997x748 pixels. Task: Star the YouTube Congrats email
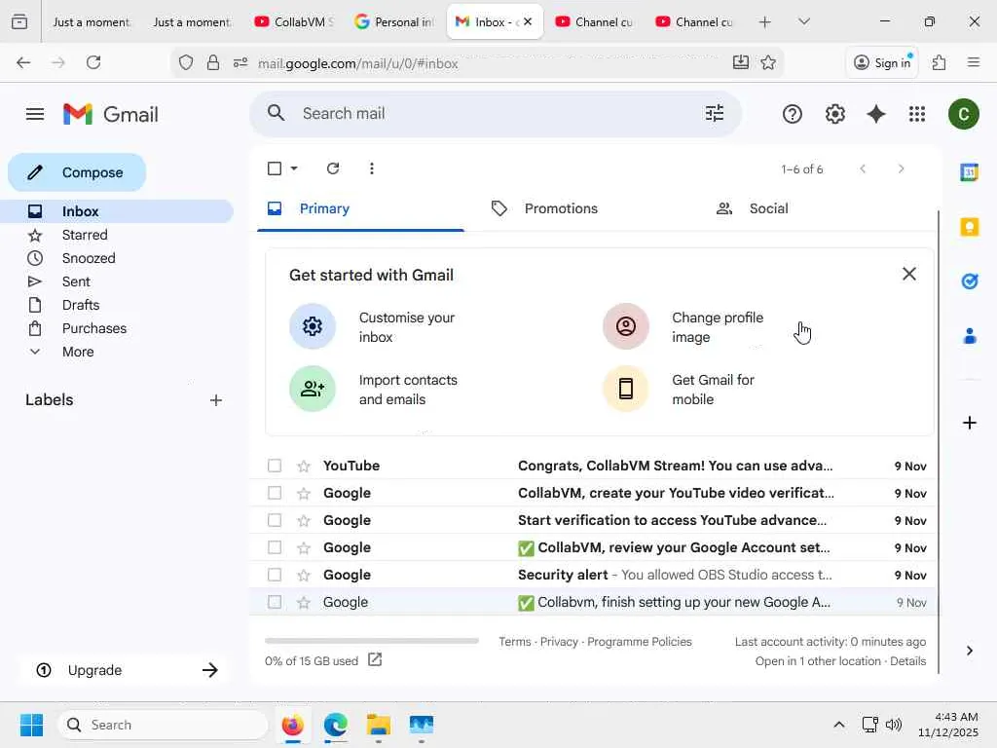(x=304, y=467)
